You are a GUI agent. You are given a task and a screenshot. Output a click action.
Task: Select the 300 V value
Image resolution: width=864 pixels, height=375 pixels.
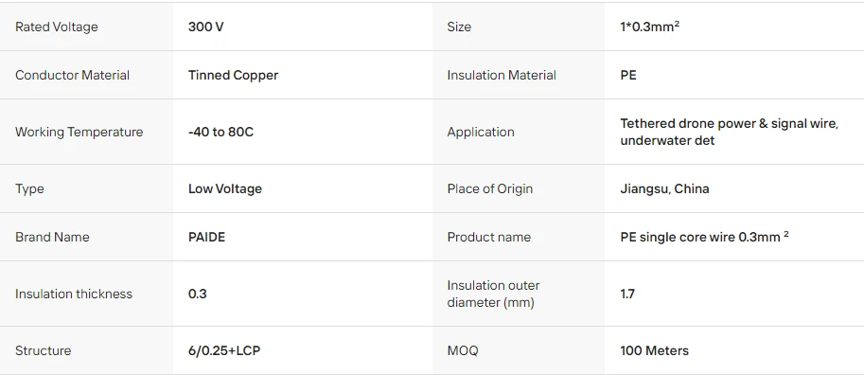coord(206,27)
